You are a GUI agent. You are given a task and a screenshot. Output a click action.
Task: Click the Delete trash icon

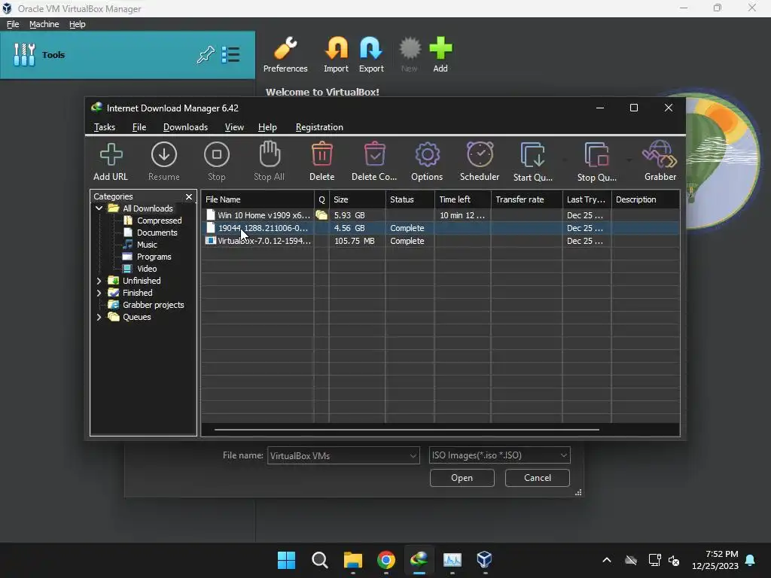322,154
